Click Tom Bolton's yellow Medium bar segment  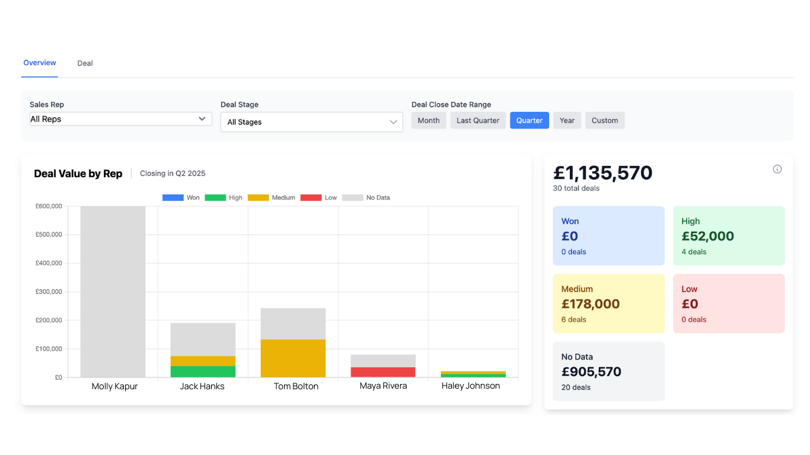[x=293, y=358]
